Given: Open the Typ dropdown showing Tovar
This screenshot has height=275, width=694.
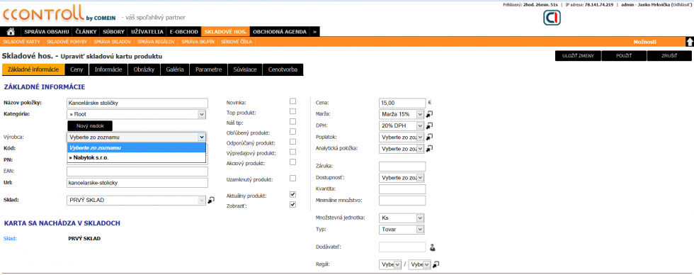Looking at the screenshot, I should 402,230.
